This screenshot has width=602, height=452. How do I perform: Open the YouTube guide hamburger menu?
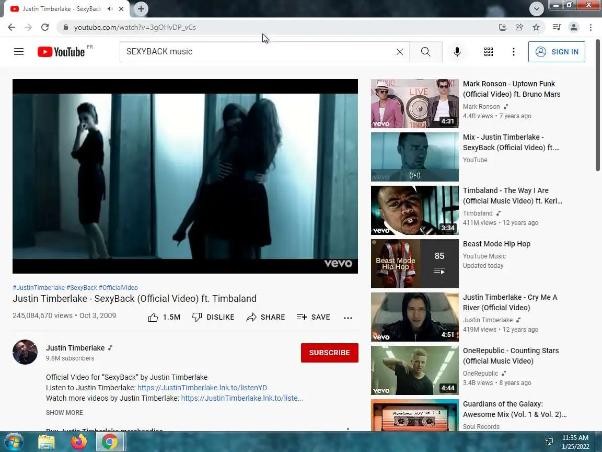[19, 51]
